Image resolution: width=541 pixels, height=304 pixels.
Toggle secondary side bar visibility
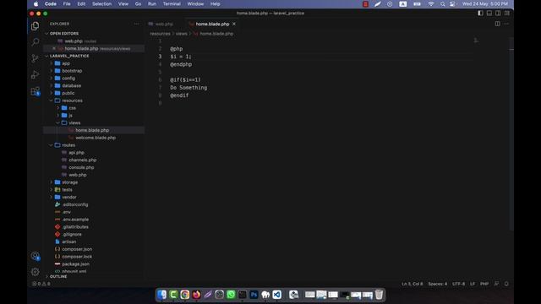click(x=498, y=14)
